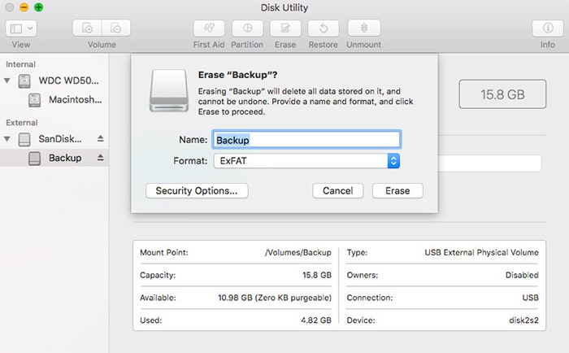Eject the SanDisk external drive

(x=101, y=139)
